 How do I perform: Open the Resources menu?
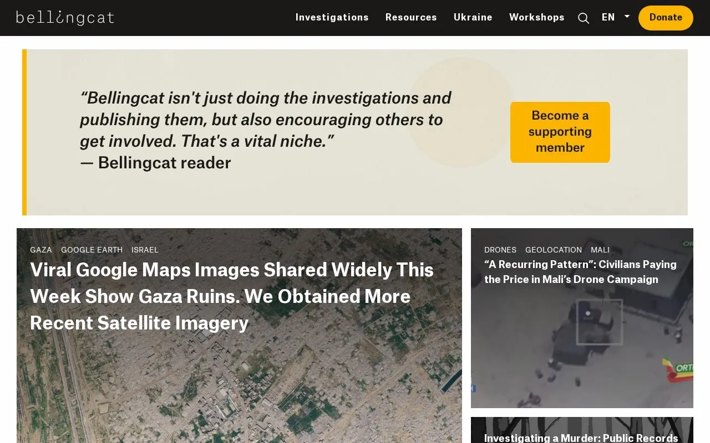(x=411, y=17)
